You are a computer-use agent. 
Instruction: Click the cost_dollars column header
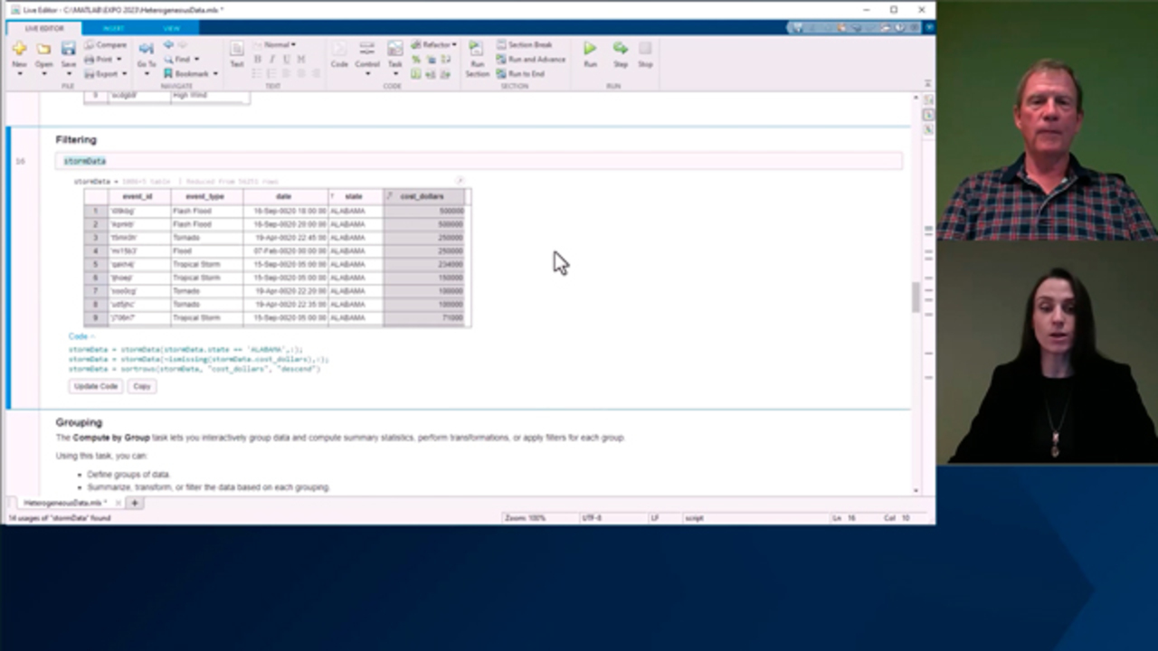click(x=422, y=196)
